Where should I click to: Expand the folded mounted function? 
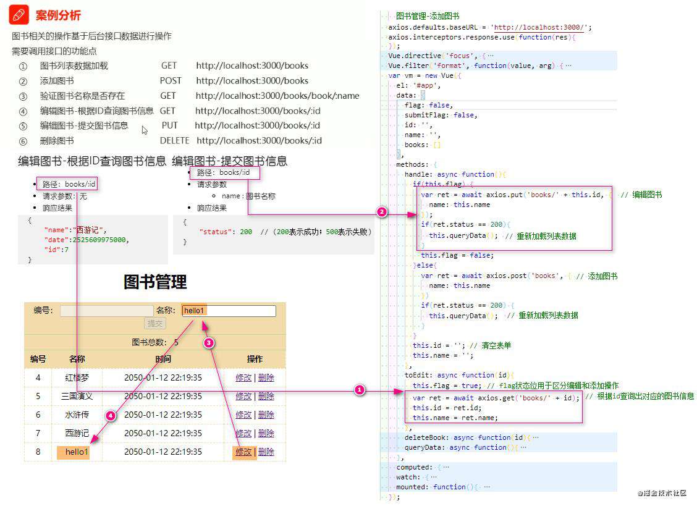pos(487,487)
